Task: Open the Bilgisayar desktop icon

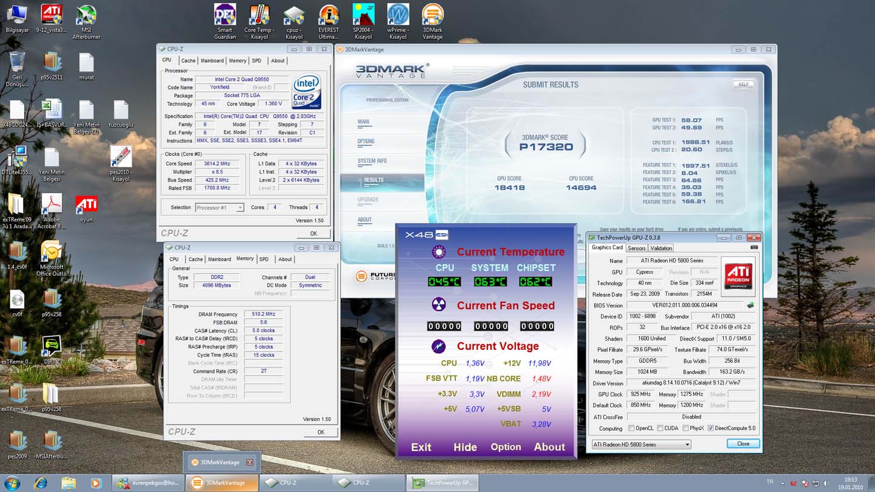Action: pos(17,19)
